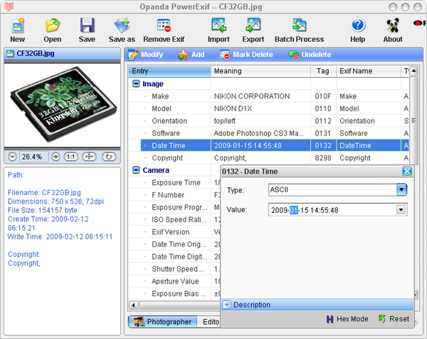Click the Reset button in dialog

(x=394, y=319)
